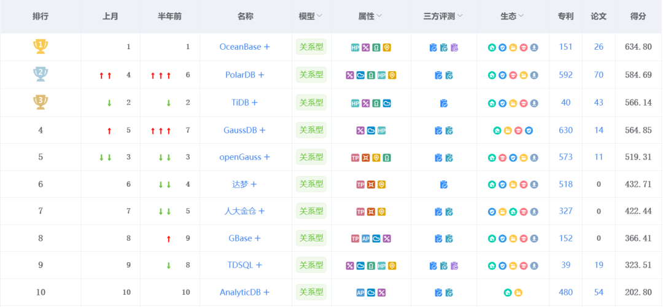The image size is (663, 307).
Task: Click the 得分 column header
Action: pos(638,17)
